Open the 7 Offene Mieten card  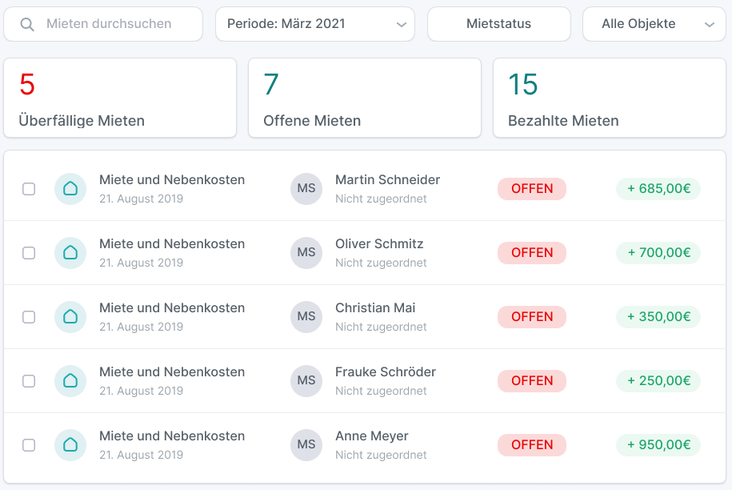(365, 98)
